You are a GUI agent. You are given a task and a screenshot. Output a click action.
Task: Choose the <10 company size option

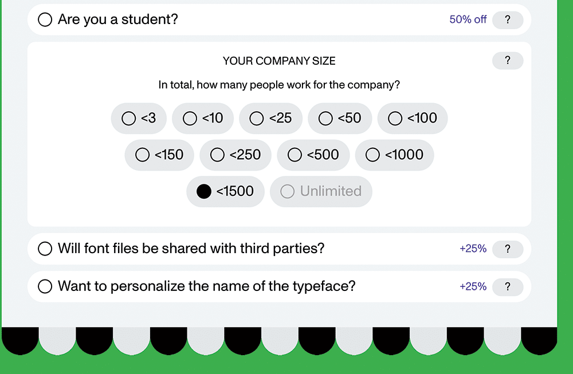pyautogui.click(x=203, y=118)
